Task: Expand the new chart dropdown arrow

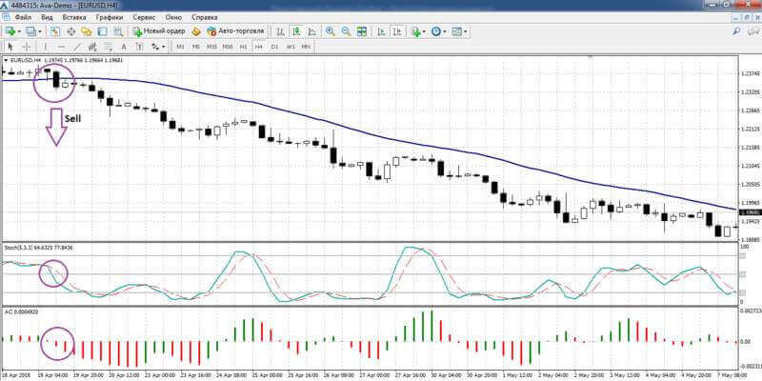Action: (x=19, y=31)
